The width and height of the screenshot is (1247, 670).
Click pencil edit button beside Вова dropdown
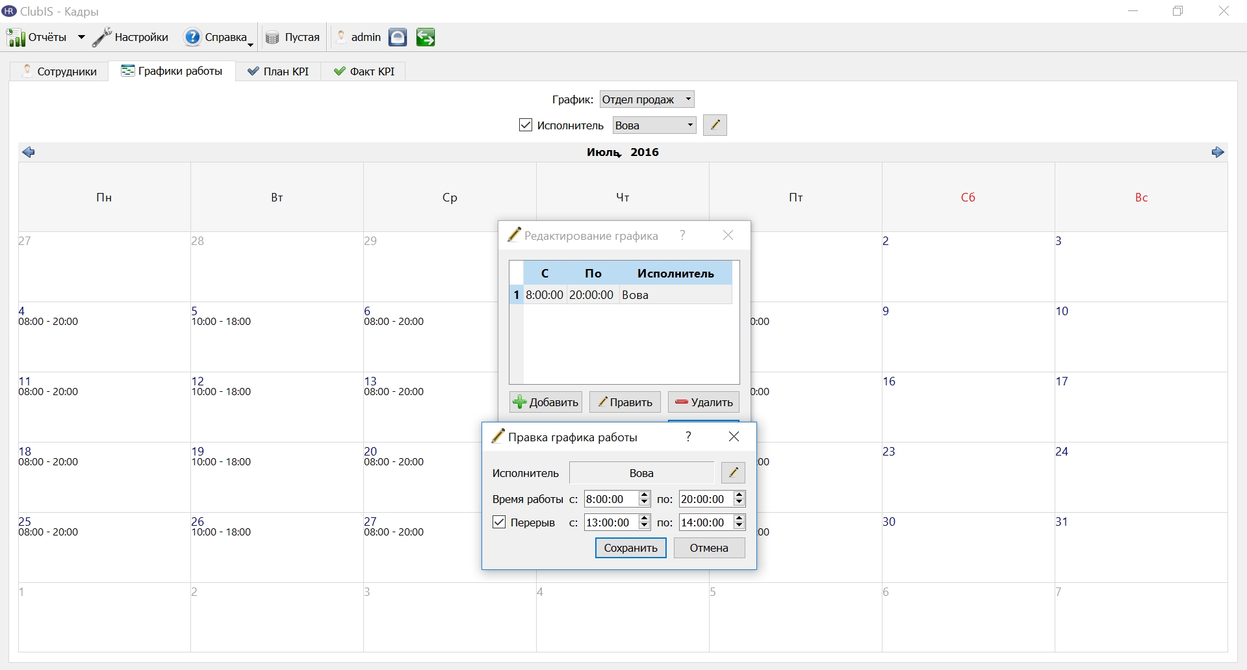715,125
